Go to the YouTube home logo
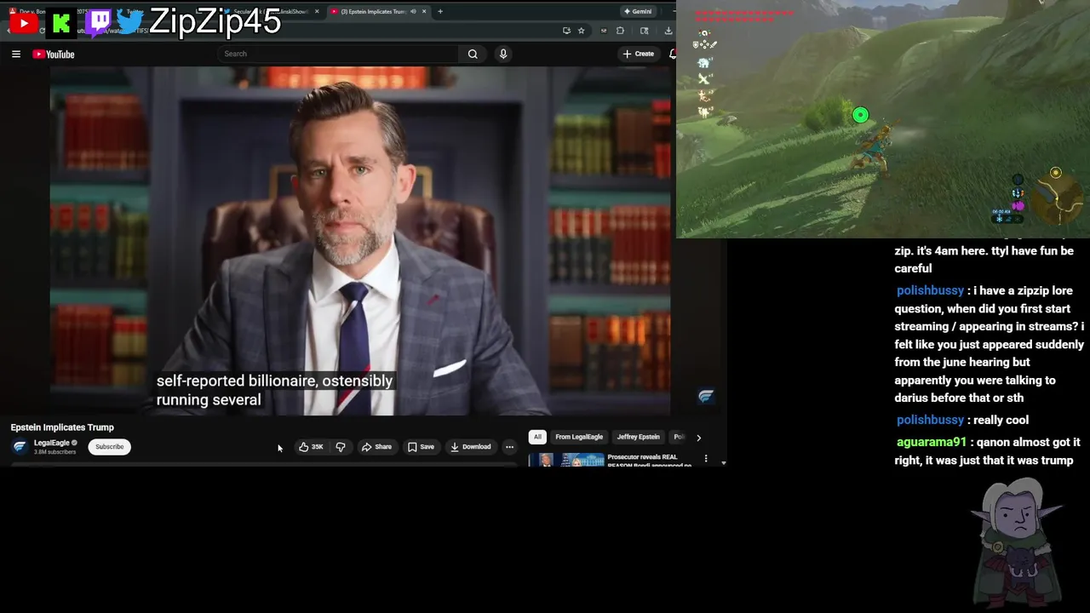The image size is (1090, 613). [54, 54]
